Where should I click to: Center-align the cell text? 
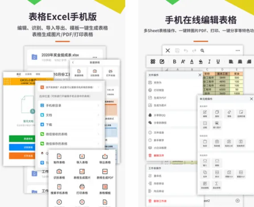click(240, 62)
